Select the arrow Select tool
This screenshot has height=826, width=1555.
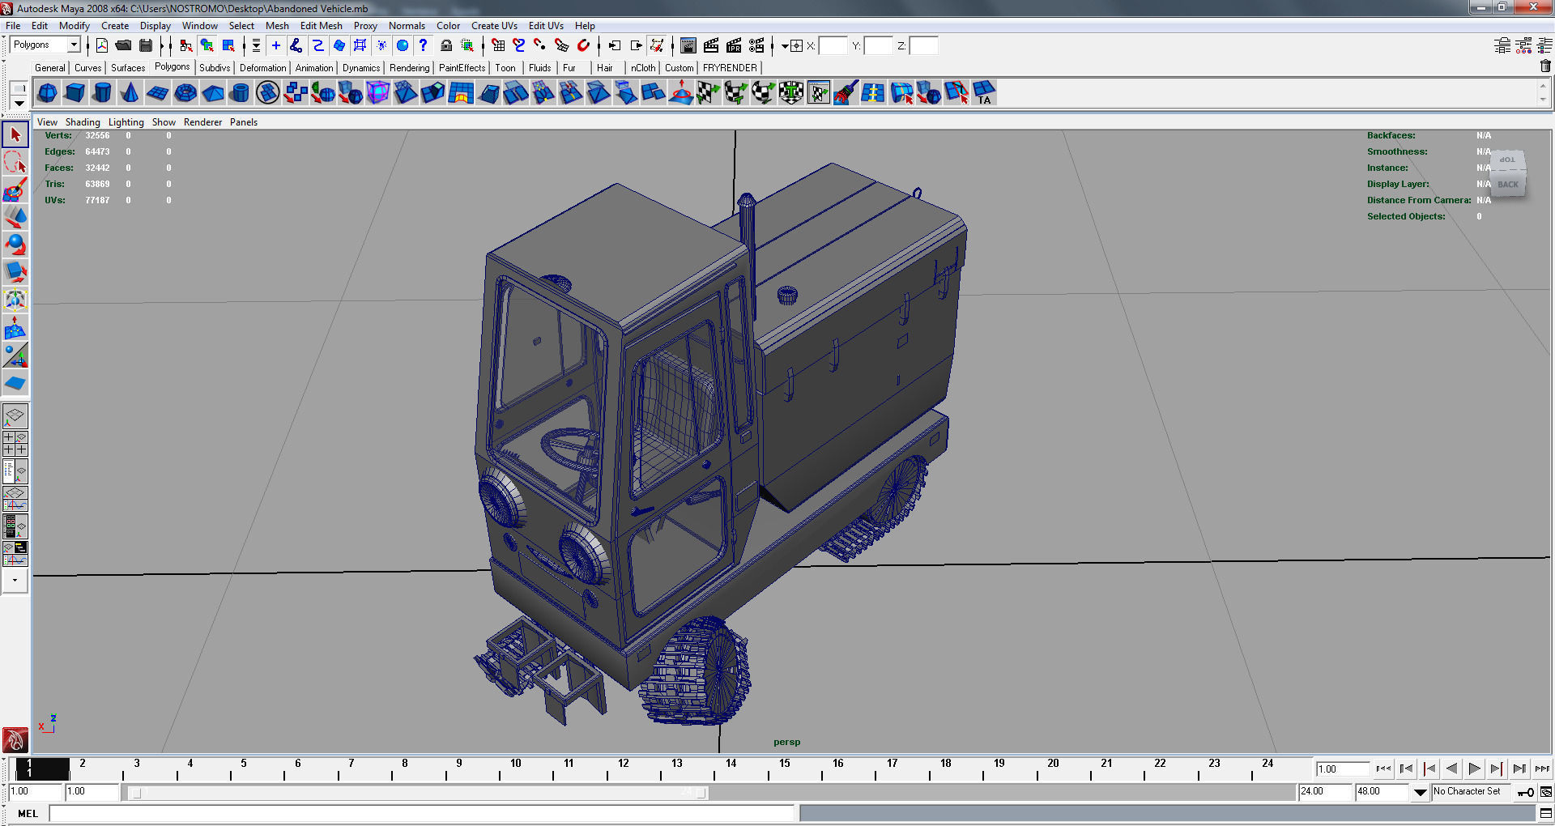point(15,134)
